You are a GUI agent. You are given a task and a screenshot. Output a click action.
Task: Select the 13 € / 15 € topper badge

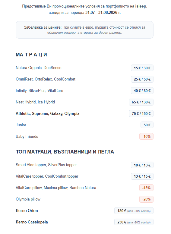142,176
